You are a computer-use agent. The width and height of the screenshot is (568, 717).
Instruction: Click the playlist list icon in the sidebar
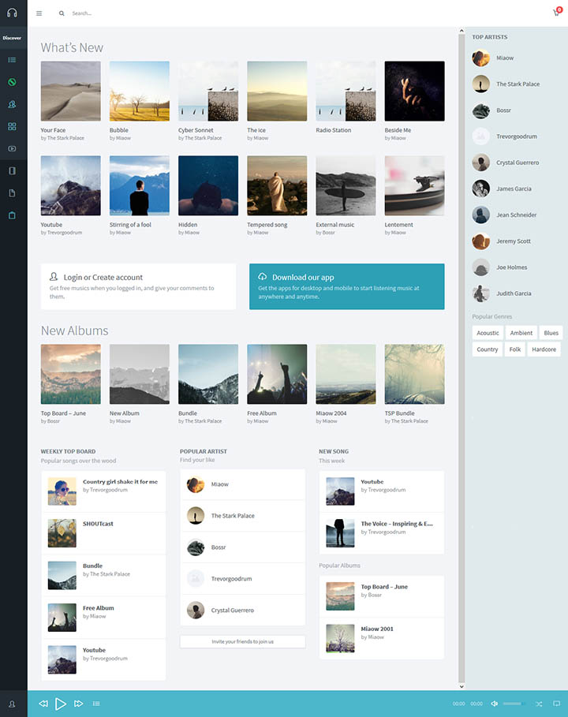click(x=12, y=60)
